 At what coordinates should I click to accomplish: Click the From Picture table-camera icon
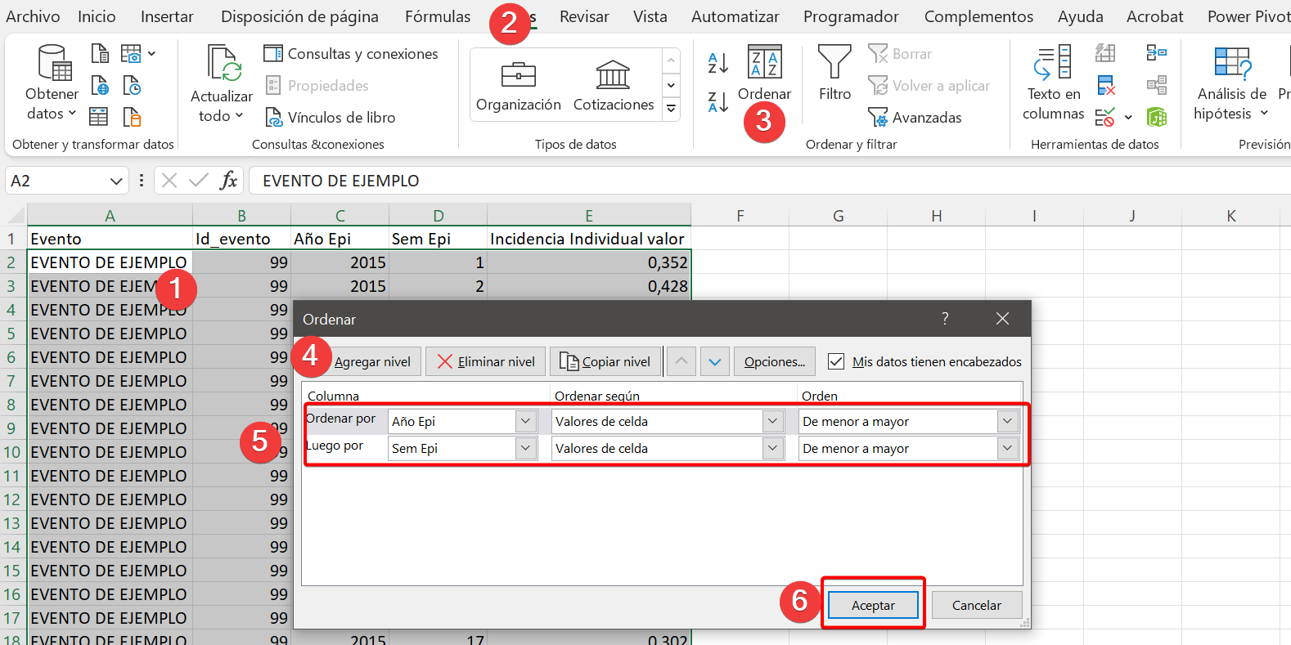point(131,54)
